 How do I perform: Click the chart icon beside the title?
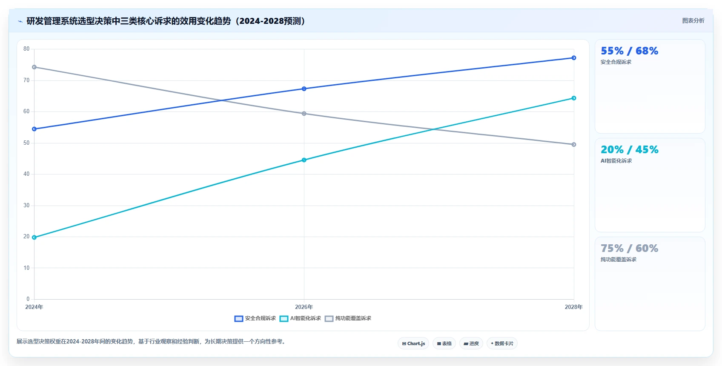pyautogui.click(x=20, y=21)
